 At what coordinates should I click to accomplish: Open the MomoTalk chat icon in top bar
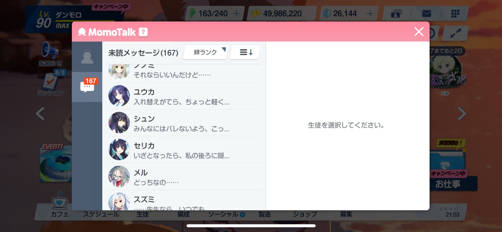pos(396,14)
